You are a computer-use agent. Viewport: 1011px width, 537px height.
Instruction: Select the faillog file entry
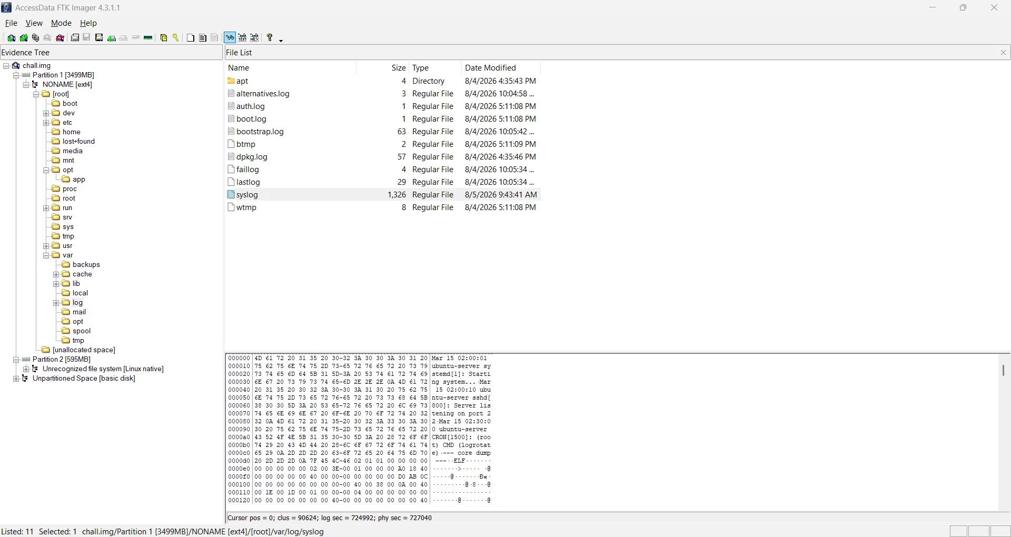(383, 170)
